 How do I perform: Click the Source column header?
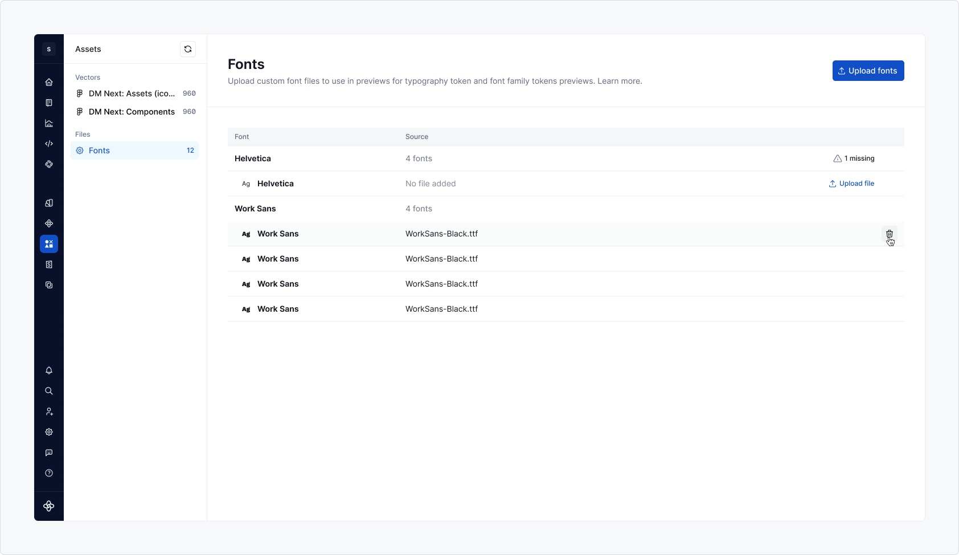pyautogui.click(x=417, y=137)
